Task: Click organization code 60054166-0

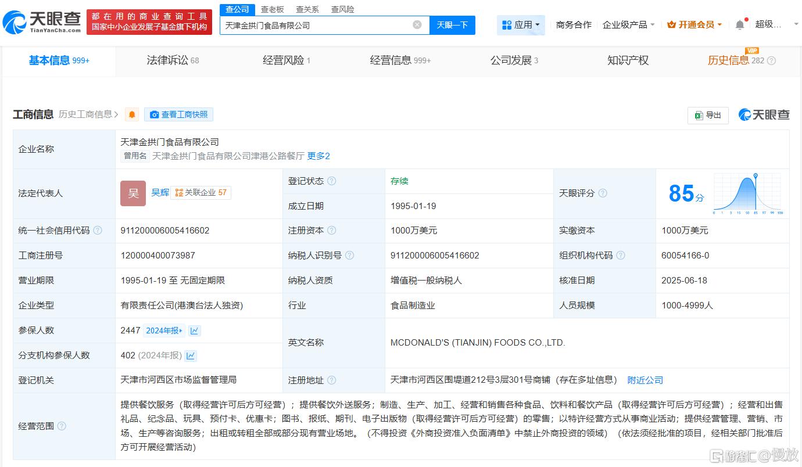Action: point(685,256)
